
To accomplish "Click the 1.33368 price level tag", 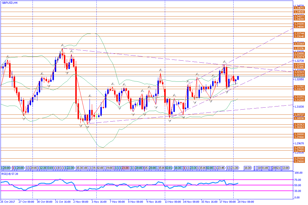I will point(299,44).
